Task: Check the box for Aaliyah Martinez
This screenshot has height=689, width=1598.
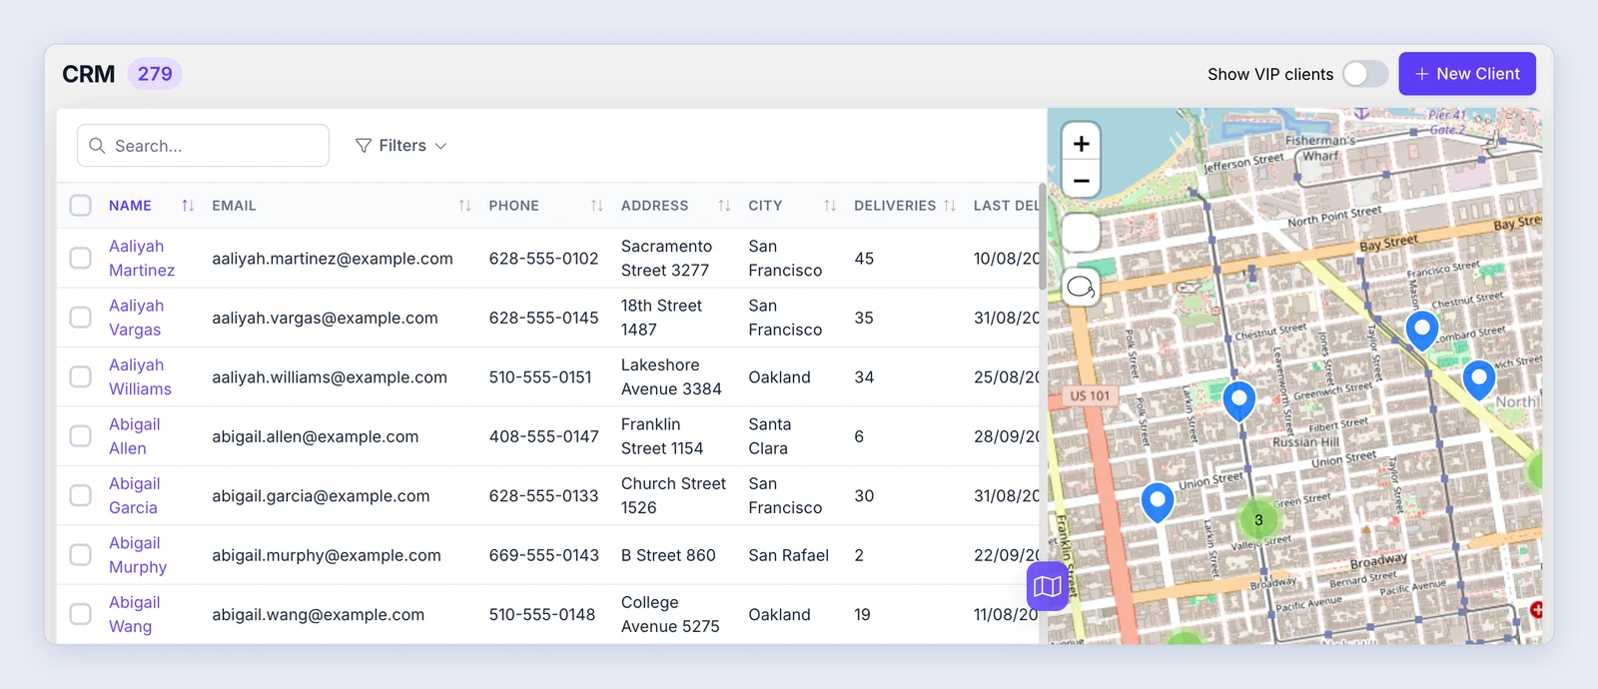Action: coord(80,258)
